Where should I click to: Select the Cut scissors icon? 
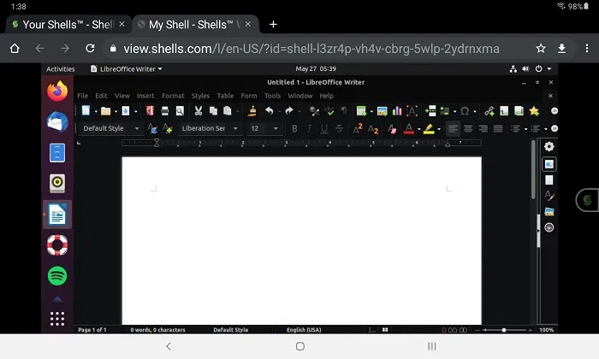point(199,111)
